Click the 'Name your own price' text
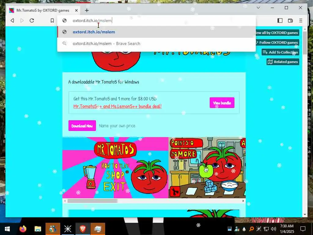Viewport: 313px width, 235px height. pyautogui.click(x=117, y=126)
